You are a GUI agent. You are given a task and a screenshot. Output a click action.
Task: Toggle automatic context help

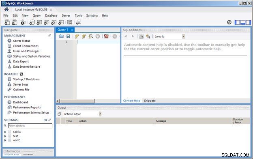tap(148, 37)
